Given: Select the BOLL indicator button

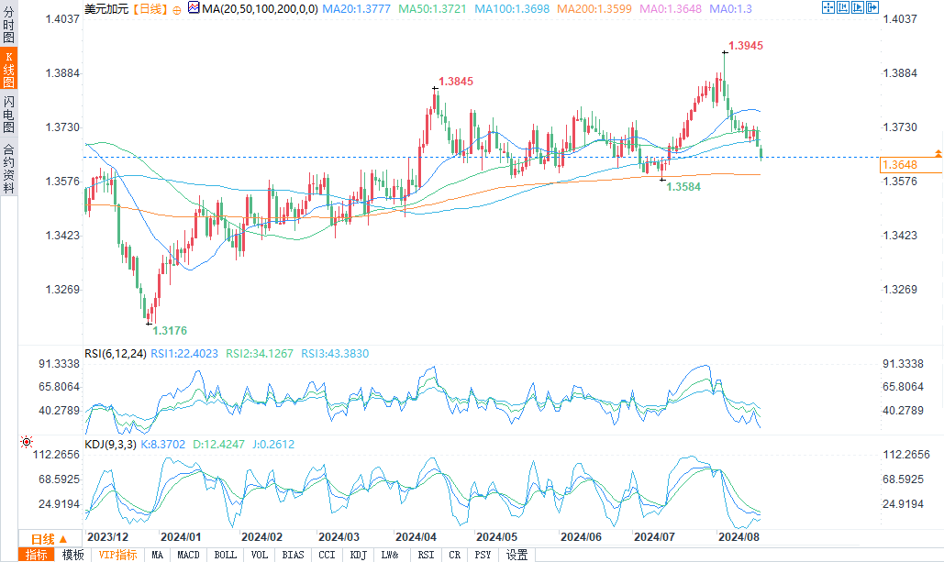Looking at the screenshot, I should click(x=225, y=555).
